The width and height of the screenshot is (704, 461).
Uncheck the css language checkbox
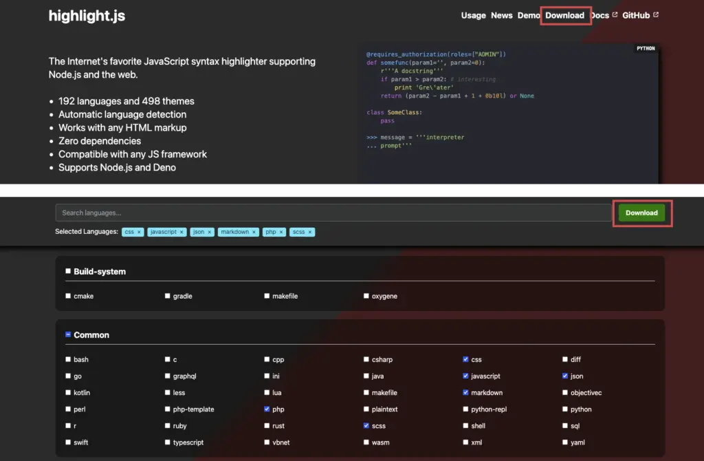(465, 359)
